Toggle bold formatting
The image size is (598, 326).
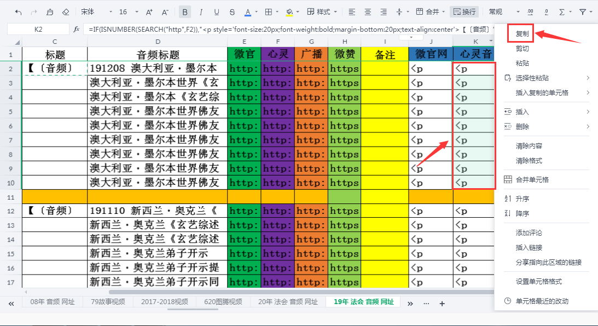click(x=185, y=12)
